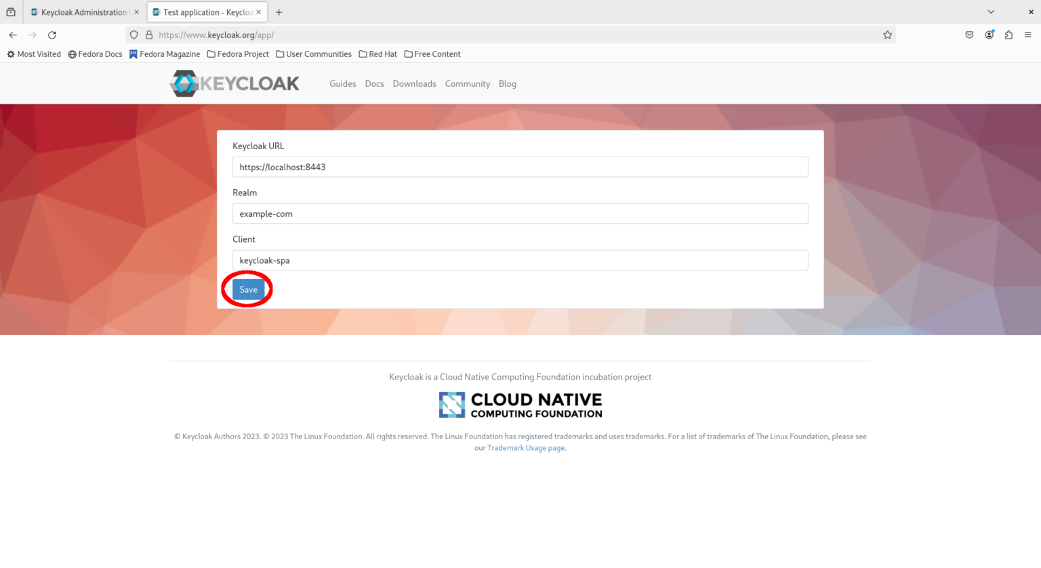Viewport: 1041px width, 568px height.
Task: Reload the page
Action: click(x=52, y=35)
